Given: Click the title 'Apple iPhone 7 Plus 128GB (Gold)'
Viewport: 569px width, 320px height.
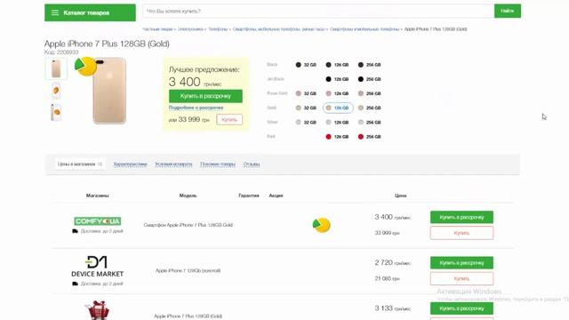Looking at the screenshot, I should 107,44.
